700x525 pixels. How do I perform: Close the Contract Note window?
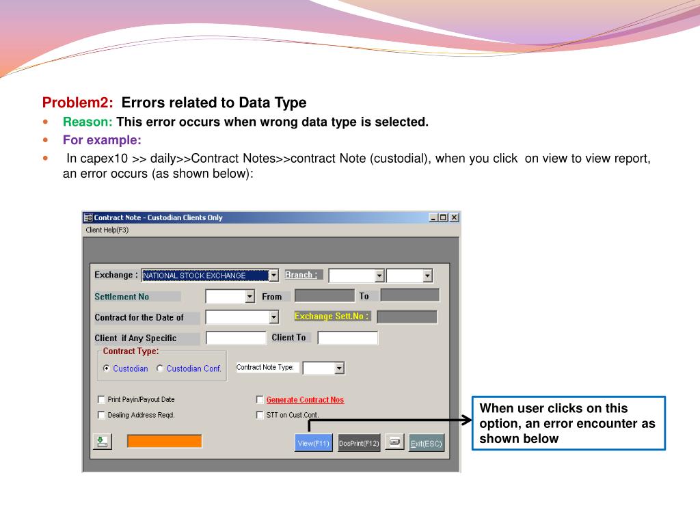(x=454, y=217)
